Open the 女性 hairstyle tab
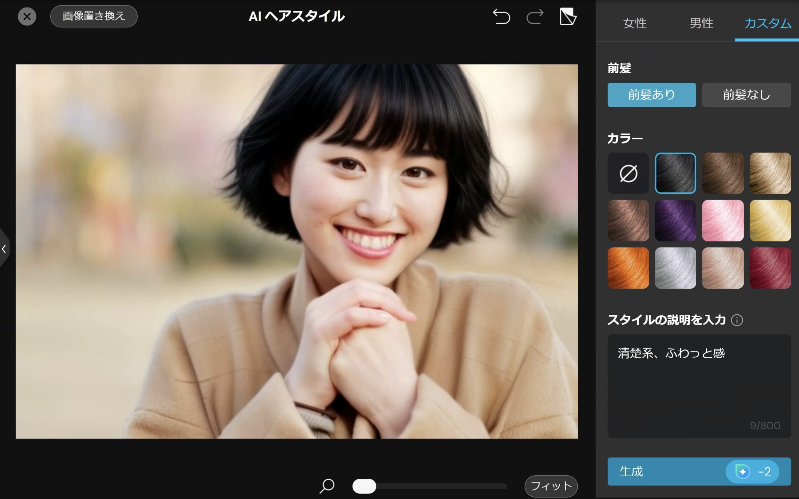The width and height of the screenshot is (799, 499). tap(634, 23)
